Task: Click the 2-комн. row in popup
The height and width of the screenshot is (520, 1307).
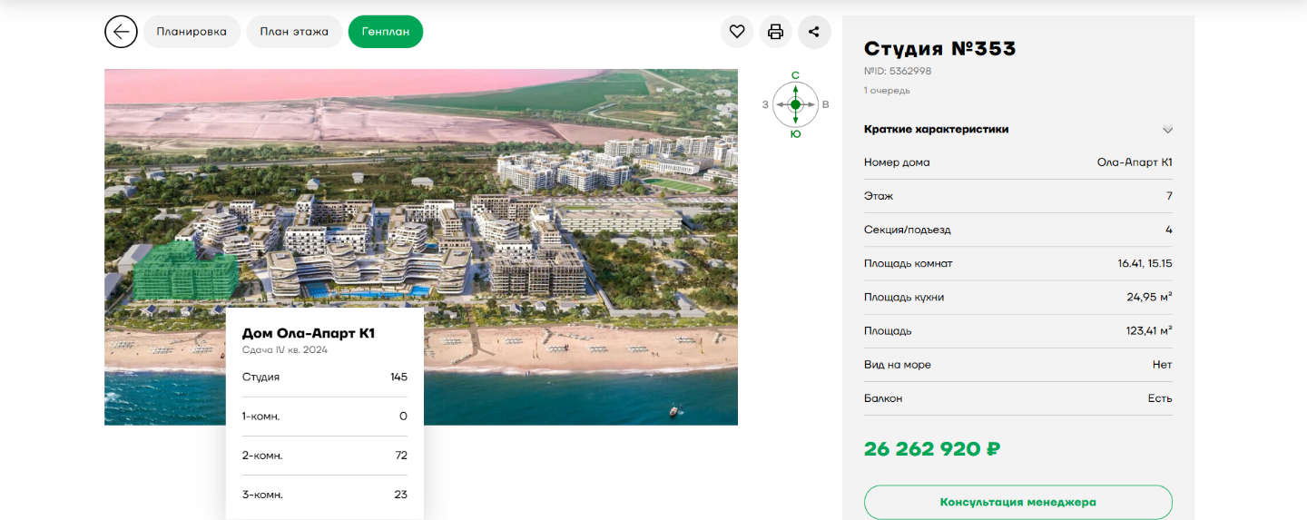Action: click(325, 456)
